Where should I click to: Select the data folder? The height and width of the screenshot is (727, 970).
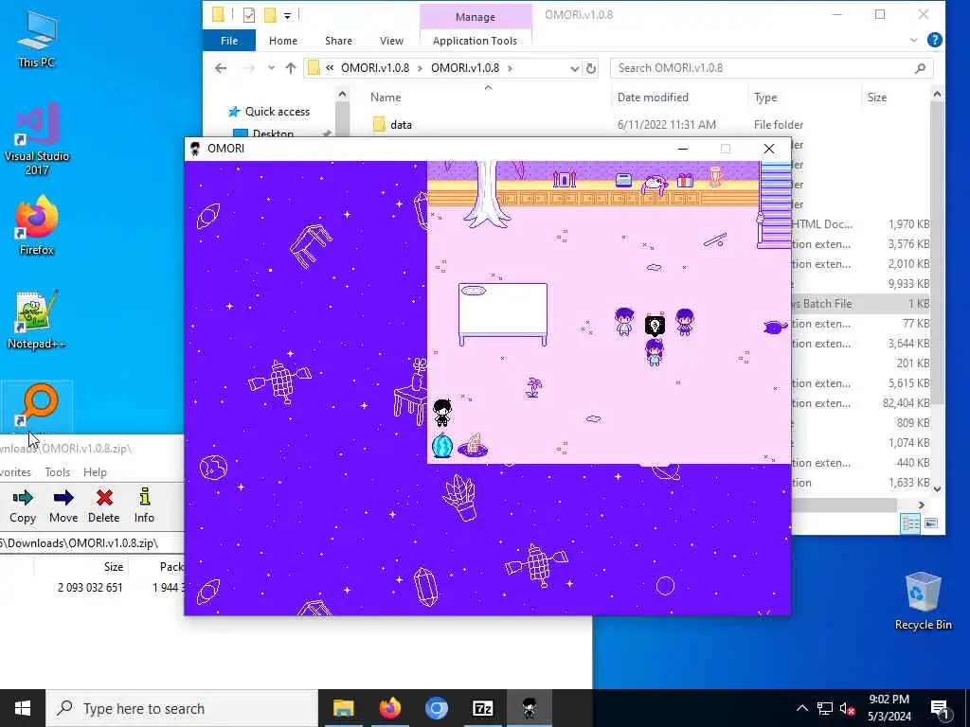pos(401,125)
